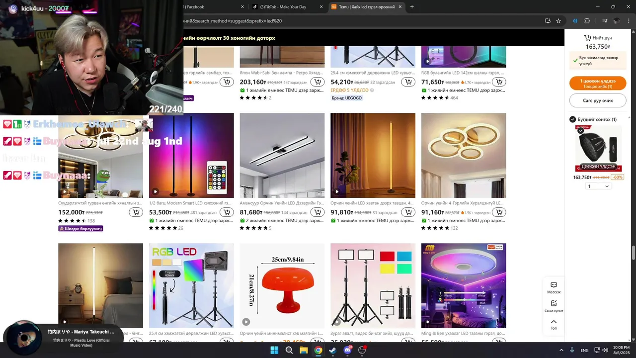Open the Мессеж chat icon

pos(554,288)
